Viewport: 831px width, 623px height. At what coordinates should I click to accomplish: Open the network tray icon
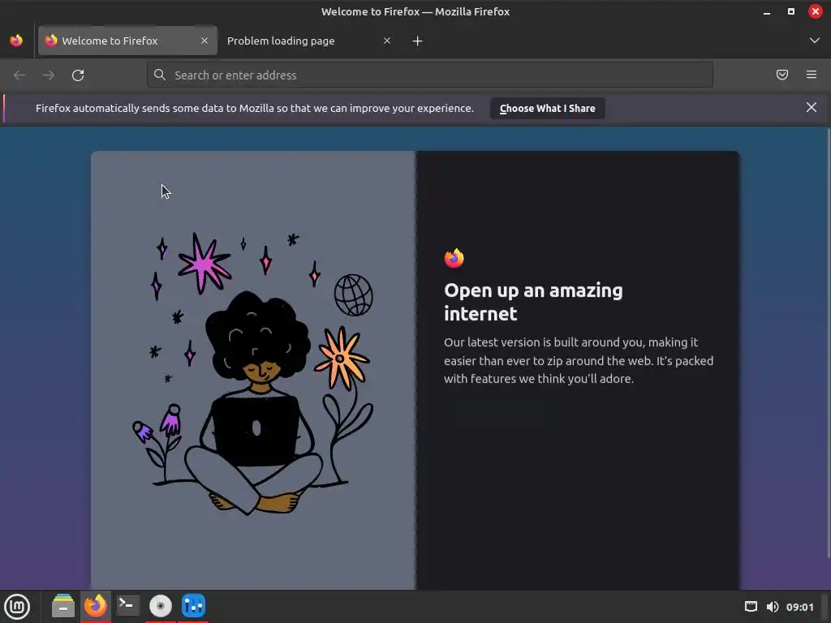[x=751, y=607]
